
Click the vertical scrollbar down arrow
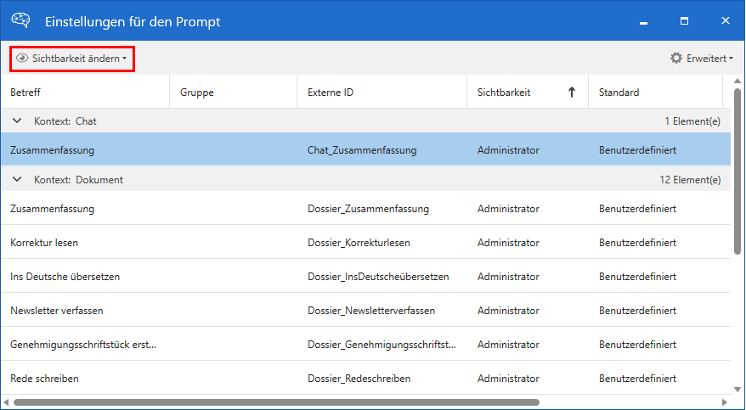click(738, 388)
